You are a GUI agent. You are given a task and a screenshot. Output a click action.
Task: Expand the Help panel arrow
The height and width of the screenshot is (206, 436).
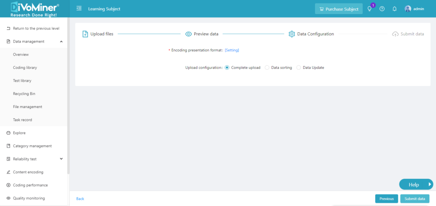point(430,184)
